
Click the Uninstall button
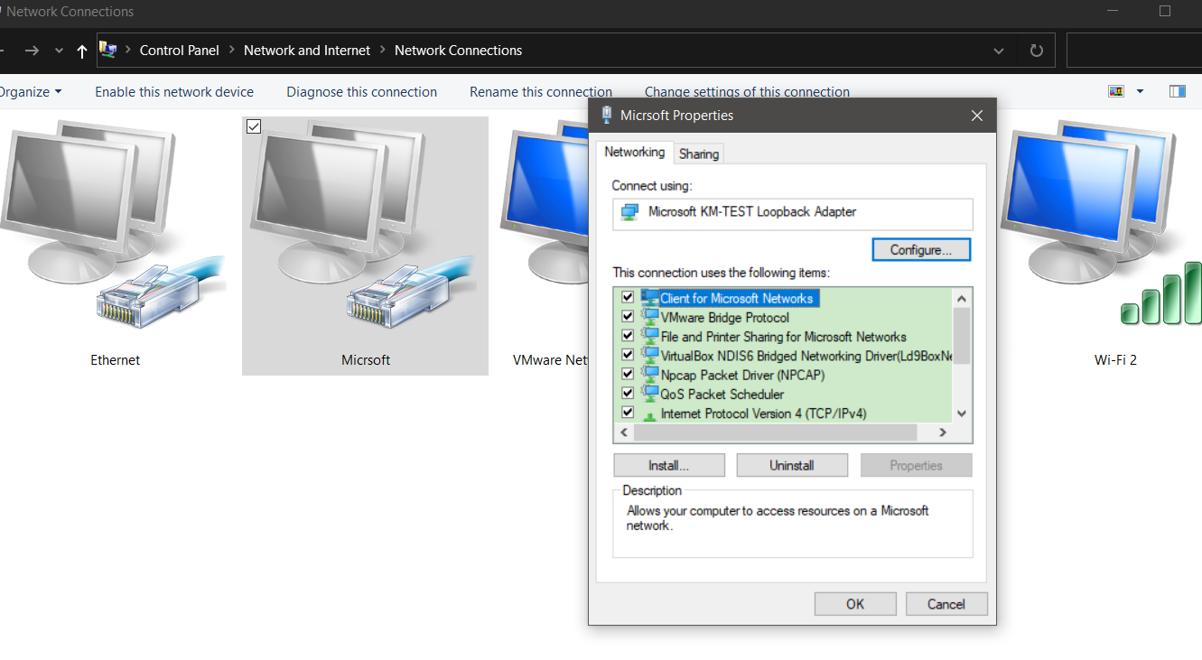pyautogui.click(x=792, y=466)
